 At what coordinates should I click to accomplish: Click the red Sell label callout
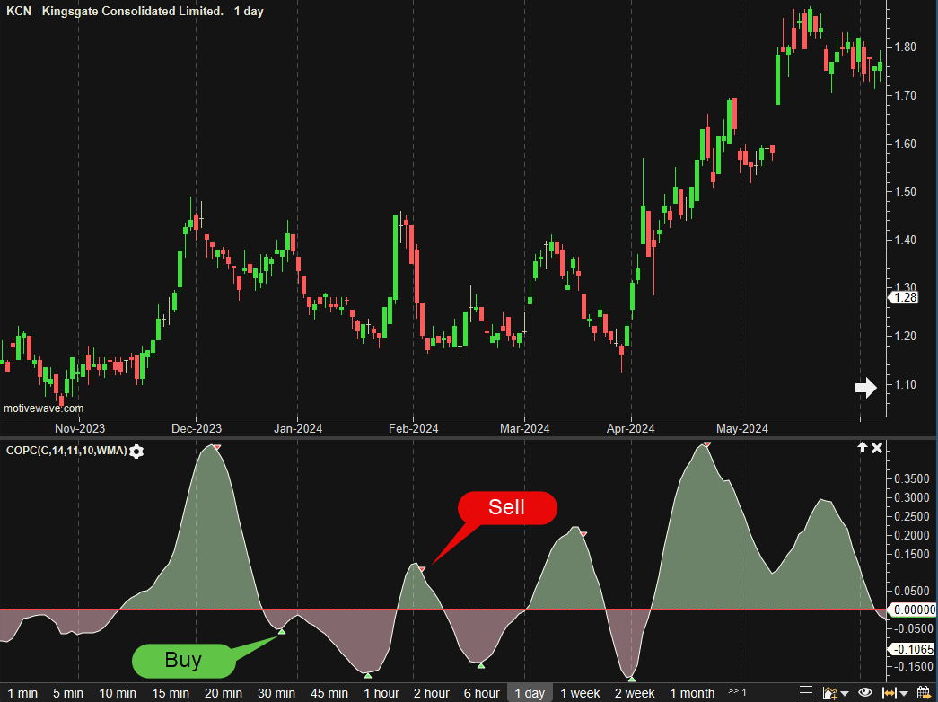pos(507,508)
